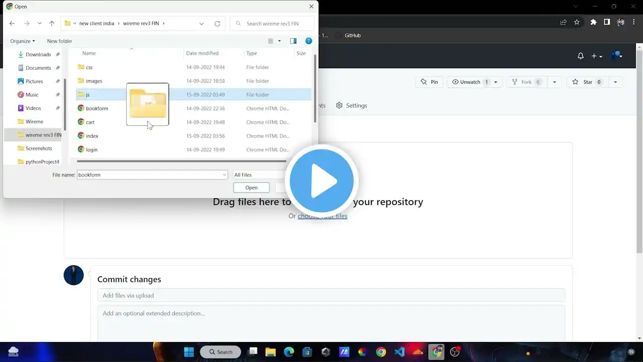Open Visual Studio Code from the taskbar
The width and height of the screenshot is (643, 362).
click(399, 352)
